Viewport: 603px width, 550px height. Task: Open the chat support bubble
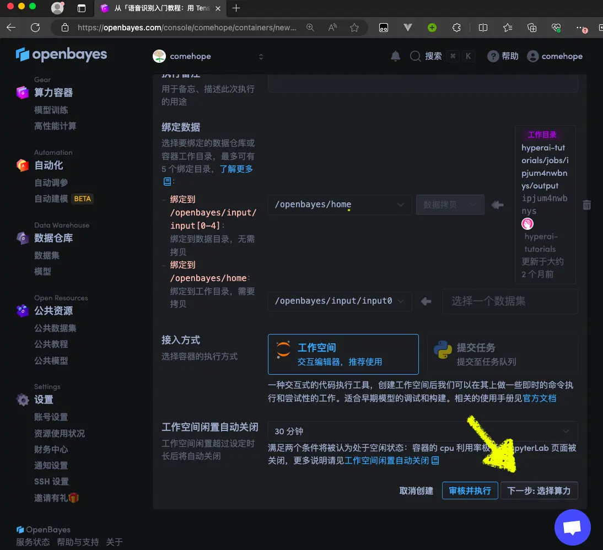coord(572,527)
